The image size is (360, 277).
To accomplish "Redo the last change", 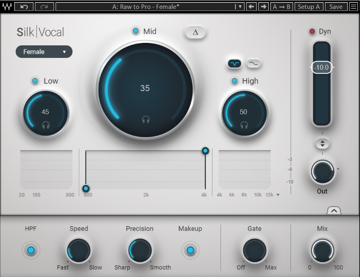I will (x=44, y=6).
